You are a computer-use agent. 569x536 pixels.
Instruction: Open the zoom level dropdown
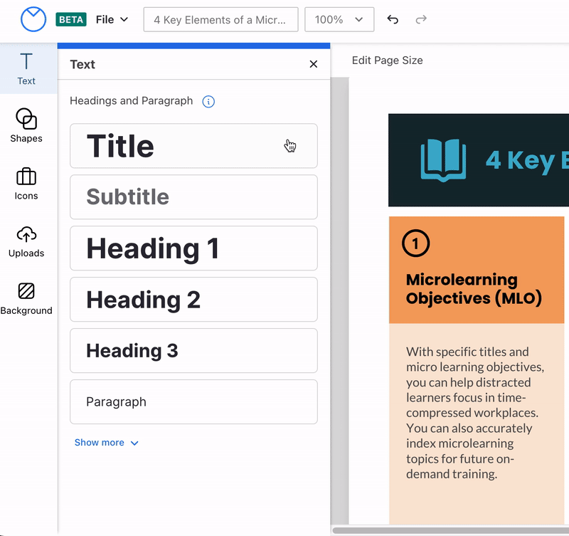pyautogui.click(x=339, y=19)
